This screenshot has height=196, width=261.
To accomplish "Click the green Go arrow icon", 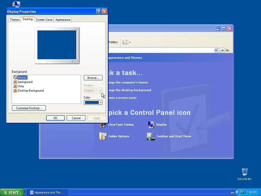I will coord(222,50).
